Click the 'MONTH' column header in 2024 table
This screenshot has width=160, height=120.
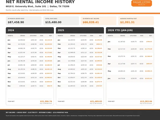pos(10,36)
